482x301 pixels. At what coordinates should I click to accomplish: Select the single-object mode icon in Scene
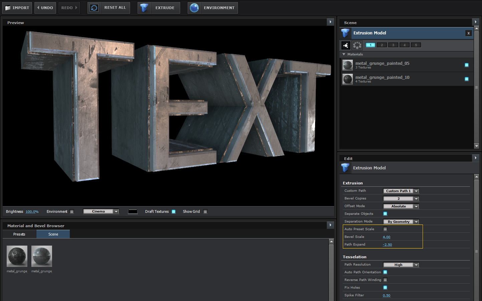pyautogui.click(x=346, y=45)
